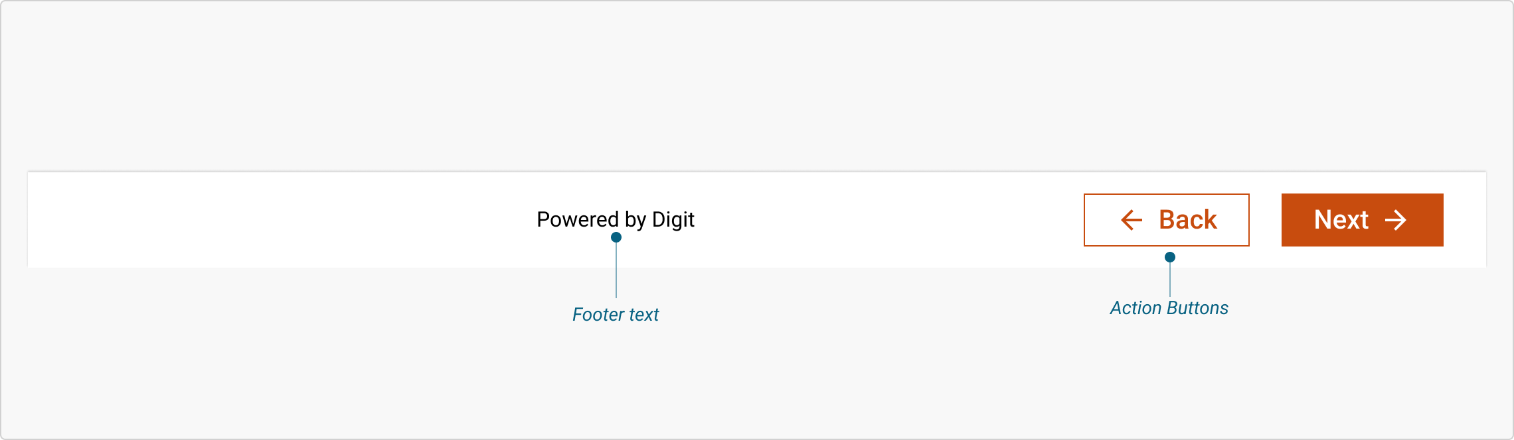Click the word "Next" in the orange button

[1341, 220]
